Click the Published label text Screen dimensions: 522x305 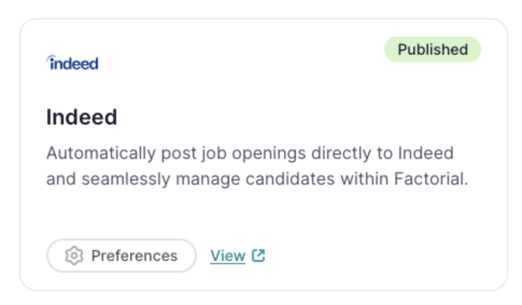[433, 49]
